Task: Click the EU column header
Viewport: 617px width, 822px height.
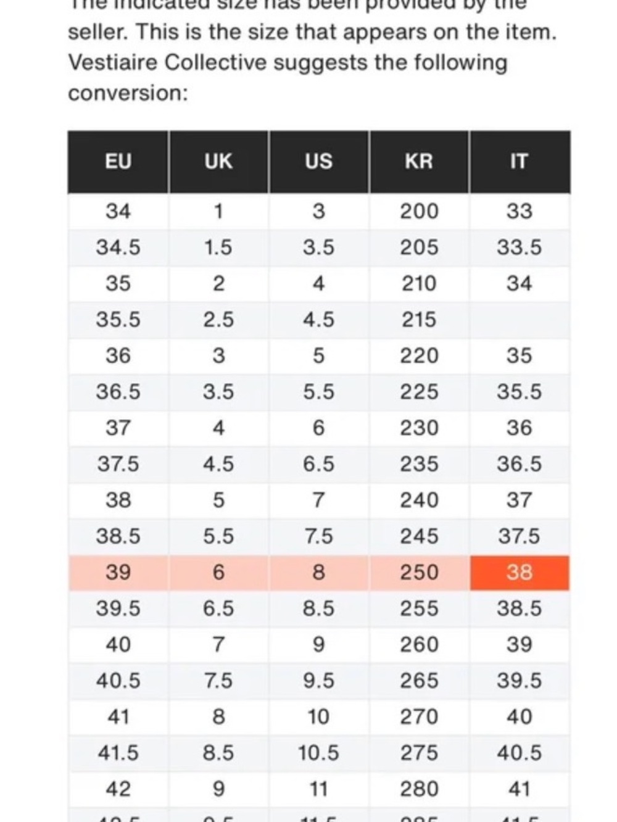Action: point(118,162)
